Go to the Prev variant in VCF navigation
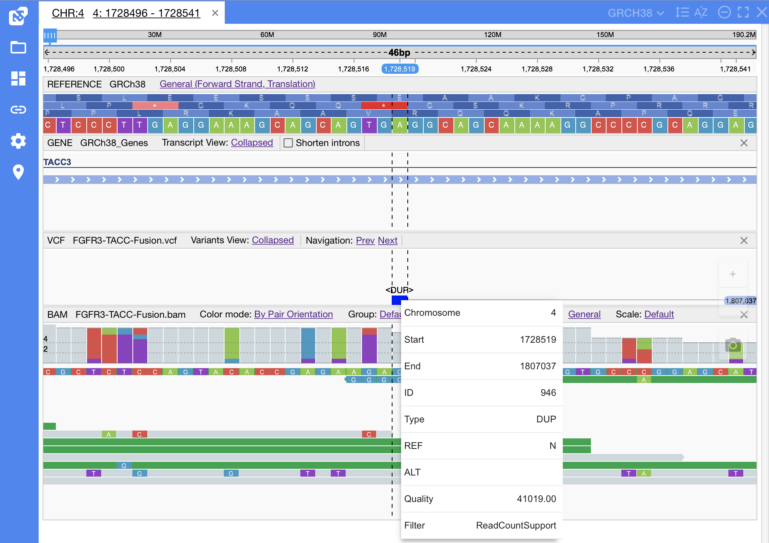The image size is (769, 543). pos(365,240)
